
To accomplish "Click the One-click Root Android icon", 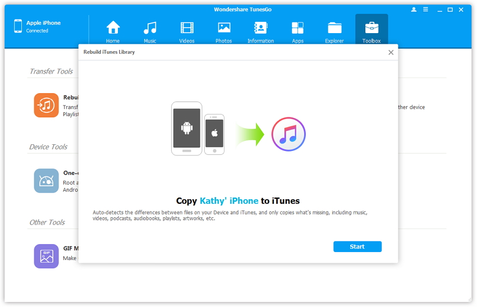I will point(46,181).
